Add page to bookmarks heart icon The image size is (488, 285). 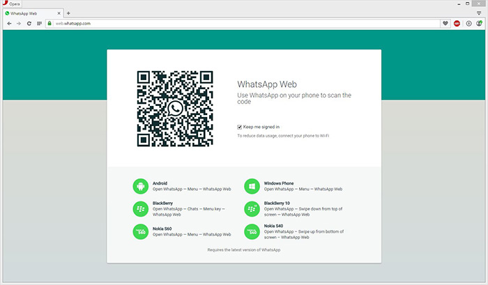pos(445,23)
